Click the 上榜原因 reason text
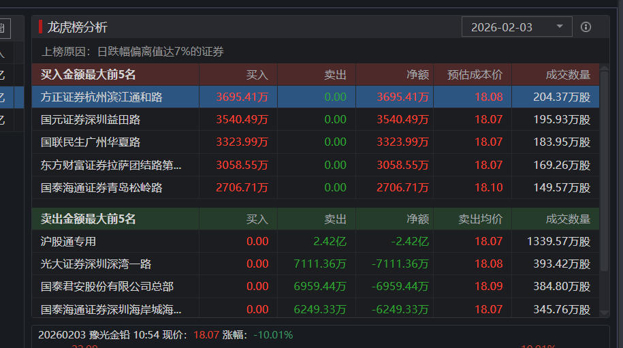 [133, 52]
